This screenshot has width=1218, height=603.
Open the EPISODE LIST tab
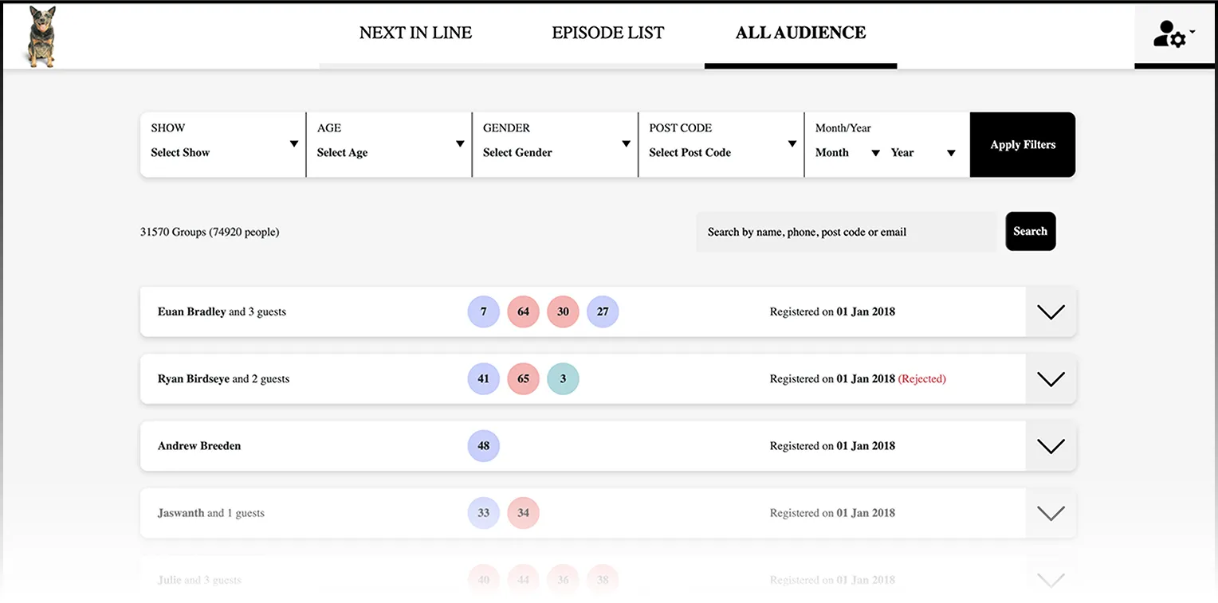pyautogui.click(x=607, y=33)
